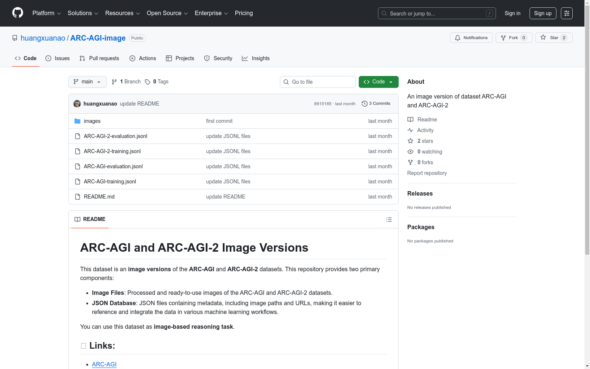Click the file icon beside ARC-AGI-2-training.jsonl

tap(77, 151)
